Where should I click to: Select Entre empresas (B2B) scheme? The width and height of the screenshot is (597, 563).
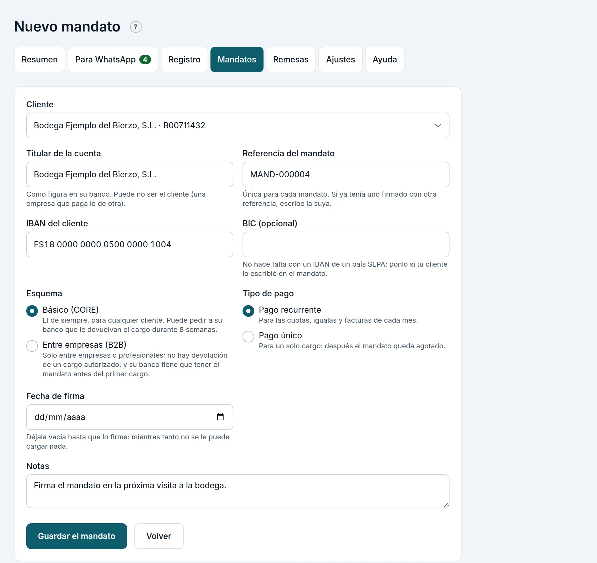(x=32, y=346)
